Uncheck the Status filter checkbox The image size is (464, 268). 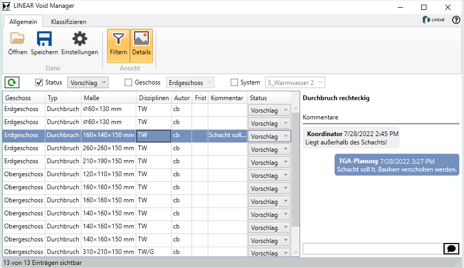39,82
